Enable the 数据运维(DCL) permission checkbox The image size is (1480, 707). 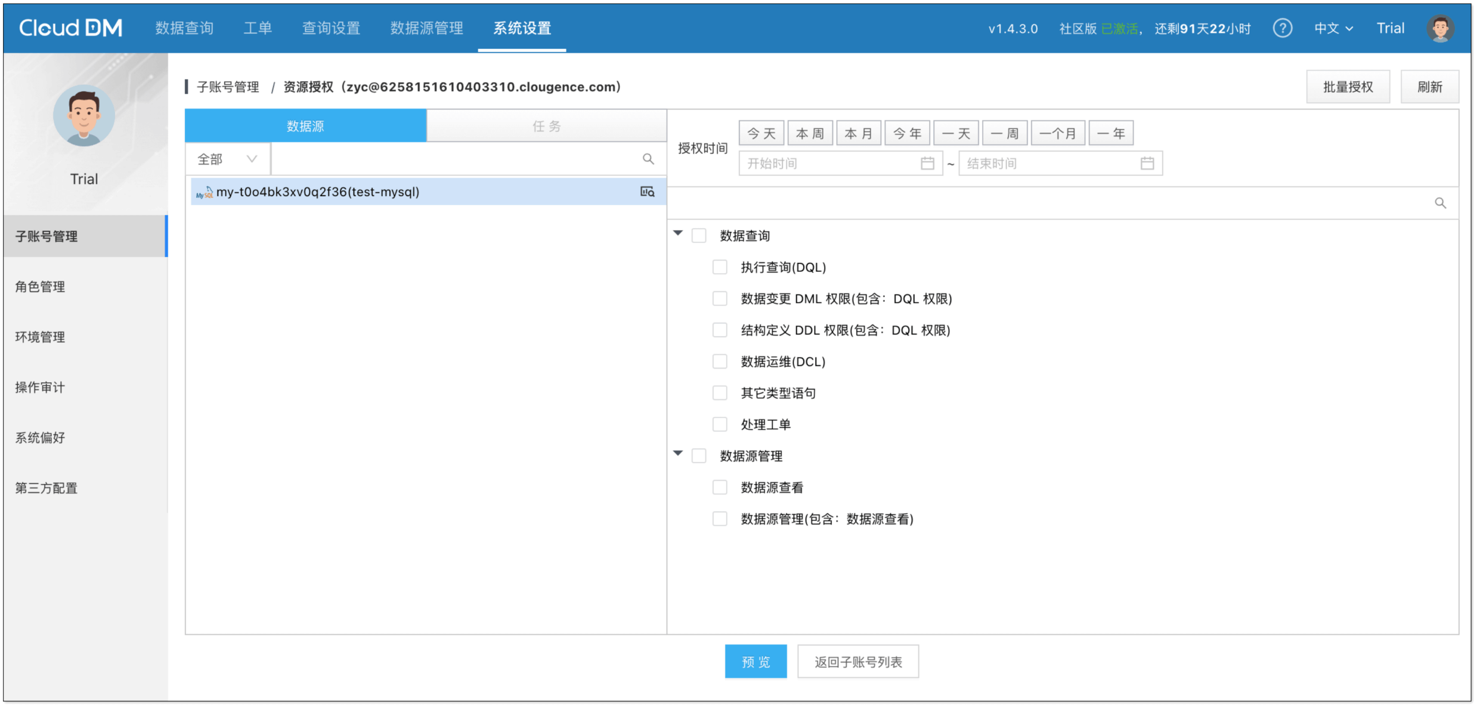(x=720, y=362)
